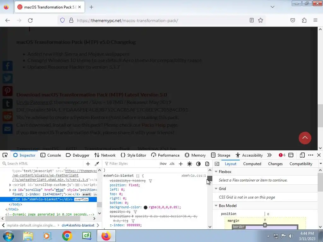Reload the current page
The height and width of the screenshot is (242, 323).
(30, 20)
